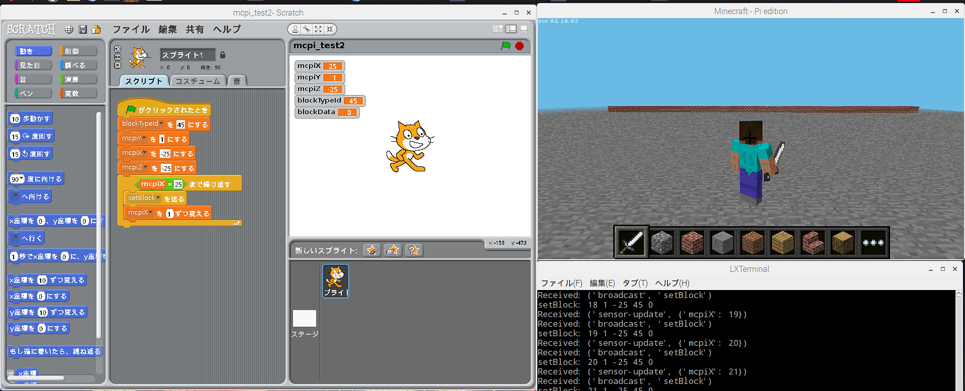Start scripts with the green flag
The height and width of the screenshot is (391, 965).
point(506,46)
